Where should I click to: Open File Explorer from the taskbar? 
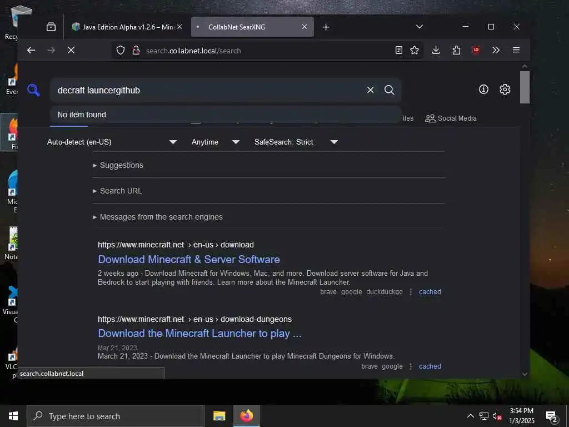click(219, 416)
